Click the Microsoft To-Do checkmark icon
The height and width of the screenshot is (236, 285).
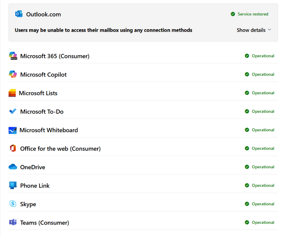[x=13, y=112]
